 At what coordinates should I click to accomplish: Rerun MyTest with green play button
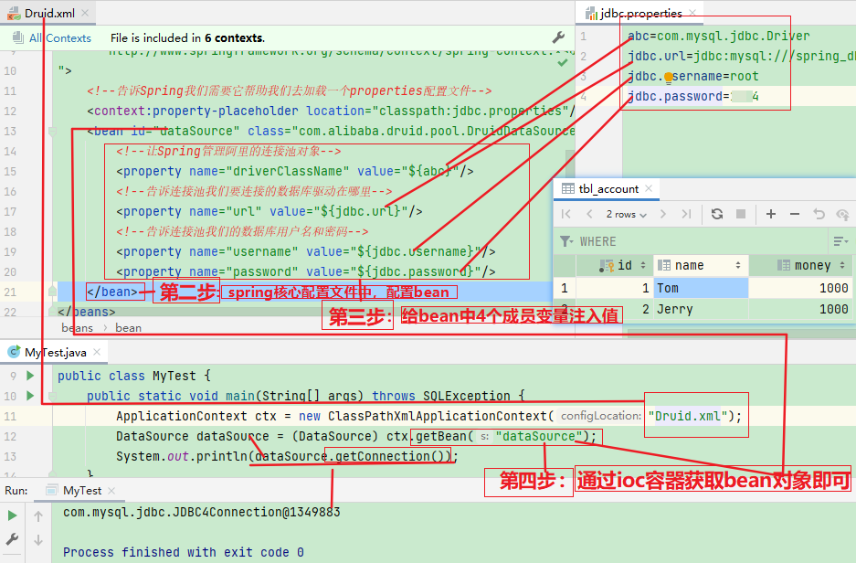(x=12, y=515)
